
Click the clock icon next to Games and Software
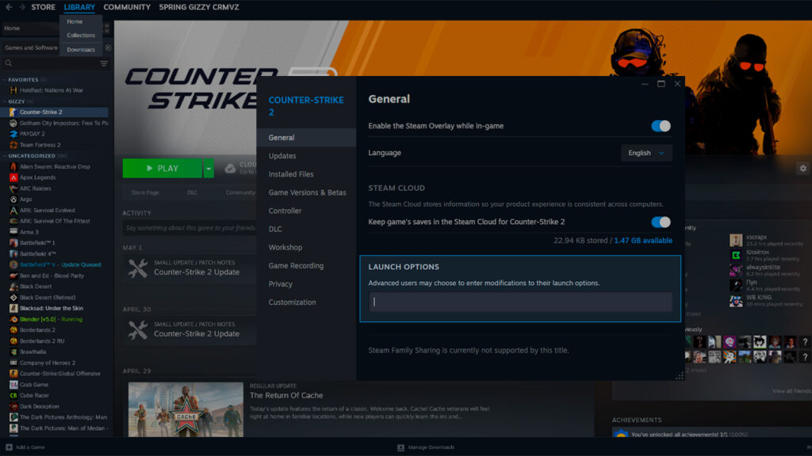click(108, 47)
